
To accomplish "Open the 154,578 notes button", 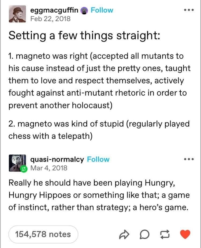I will pos(43,234).
